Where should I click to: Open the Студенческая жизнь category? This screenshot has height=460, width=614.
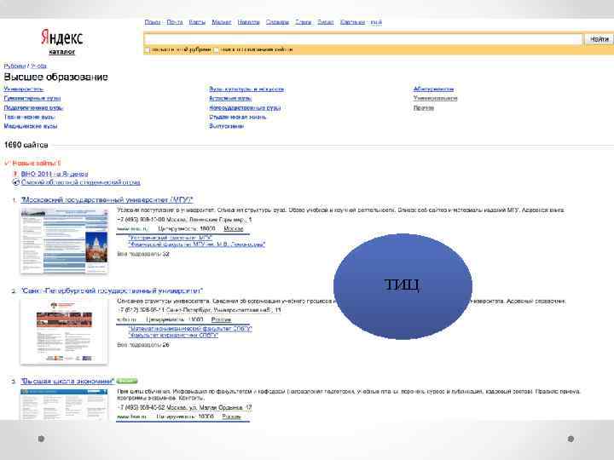(x=237, y=117)
